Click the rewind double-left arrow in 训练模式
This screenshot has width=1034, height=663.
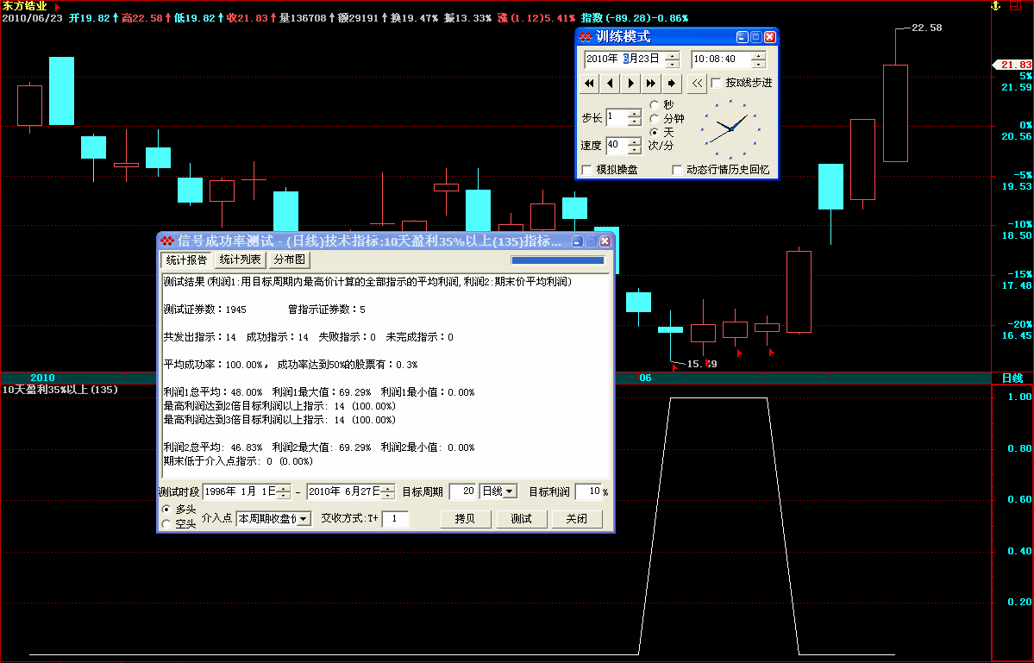(590, 84)
